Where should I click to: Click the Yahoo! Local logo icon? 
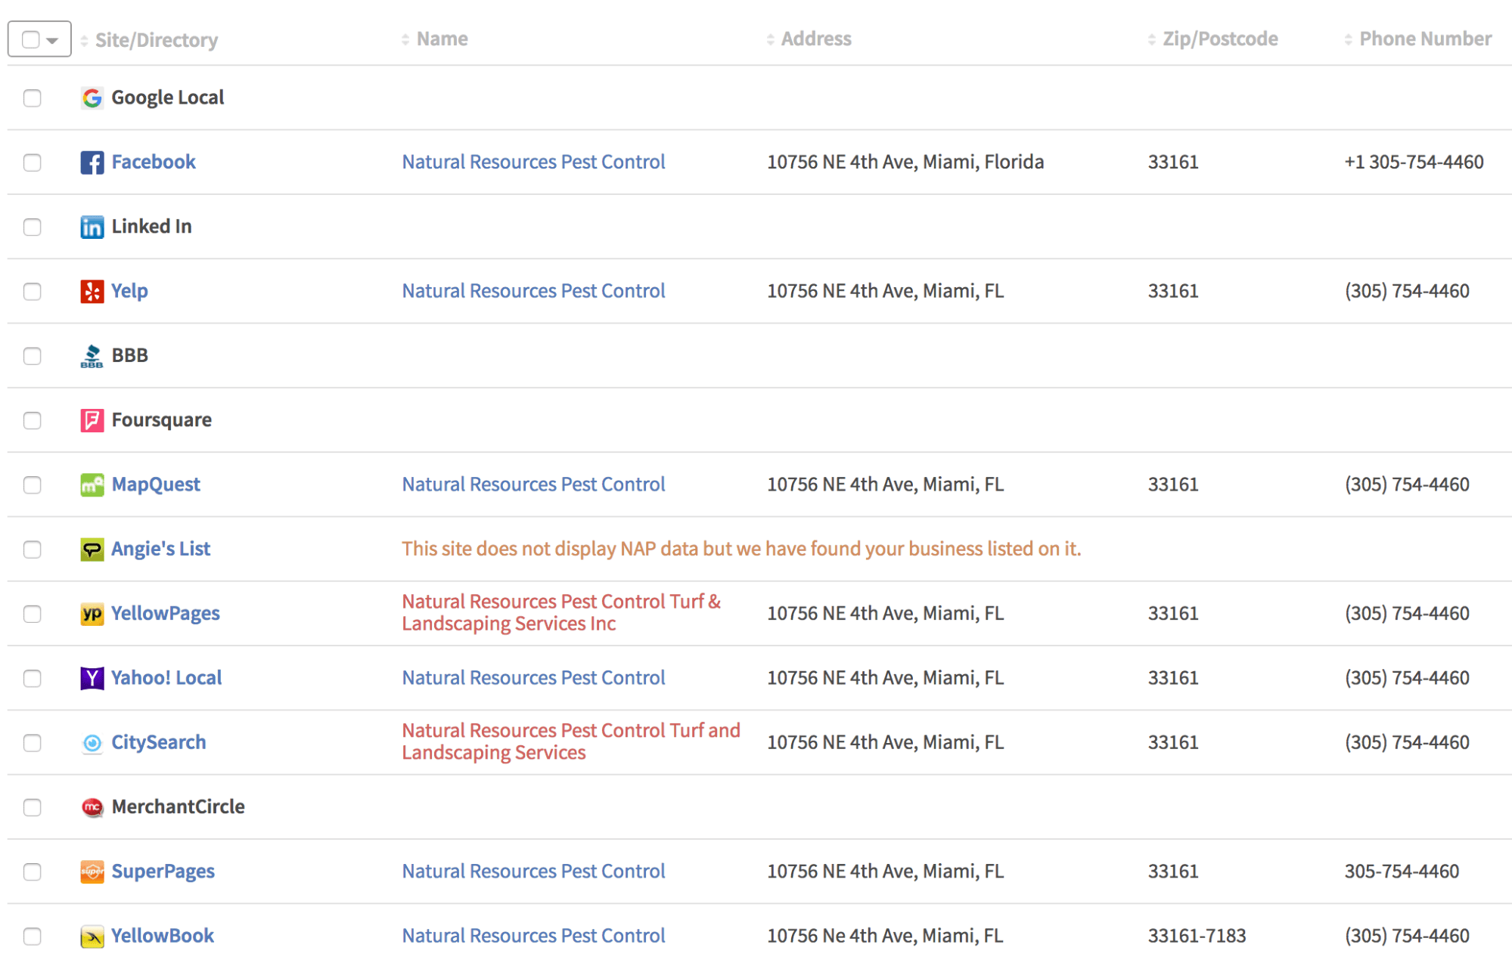click(x=92, y=678)
